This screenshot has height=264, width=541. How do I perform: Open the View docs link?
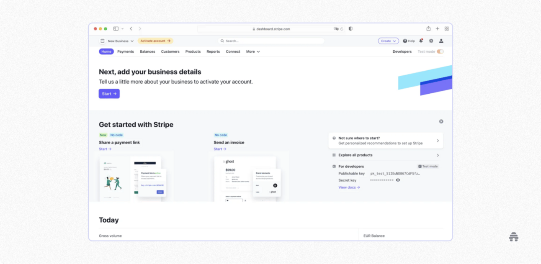point(349,187)
